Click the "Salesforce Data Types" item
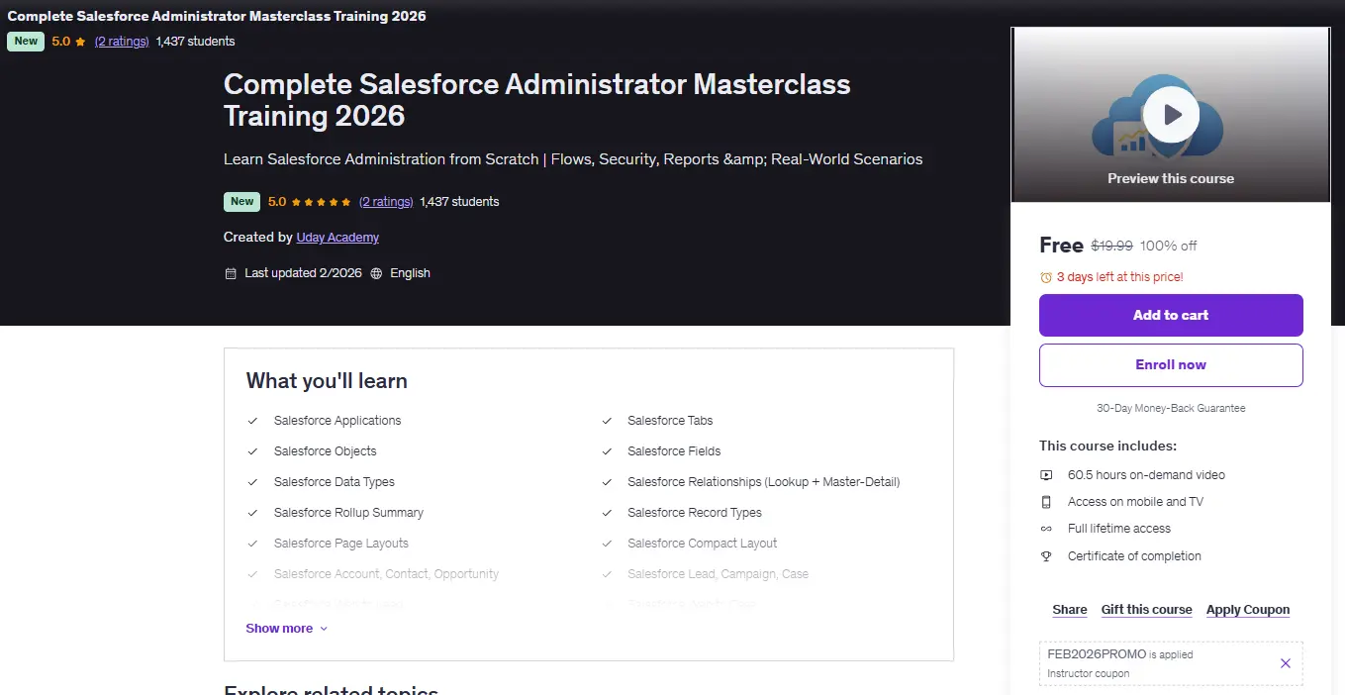 coord(335,482)
